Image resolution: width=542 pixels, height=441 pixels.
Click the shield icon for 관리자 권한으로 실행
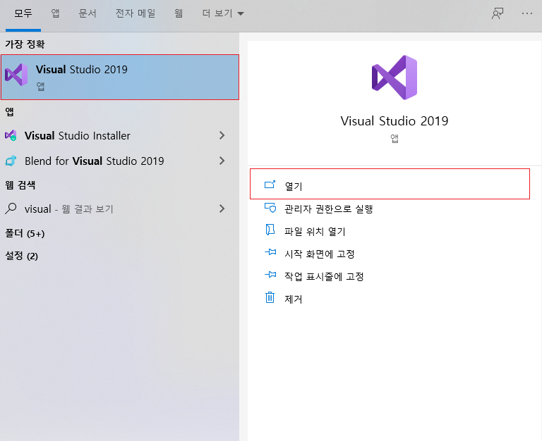click(270, 207)
